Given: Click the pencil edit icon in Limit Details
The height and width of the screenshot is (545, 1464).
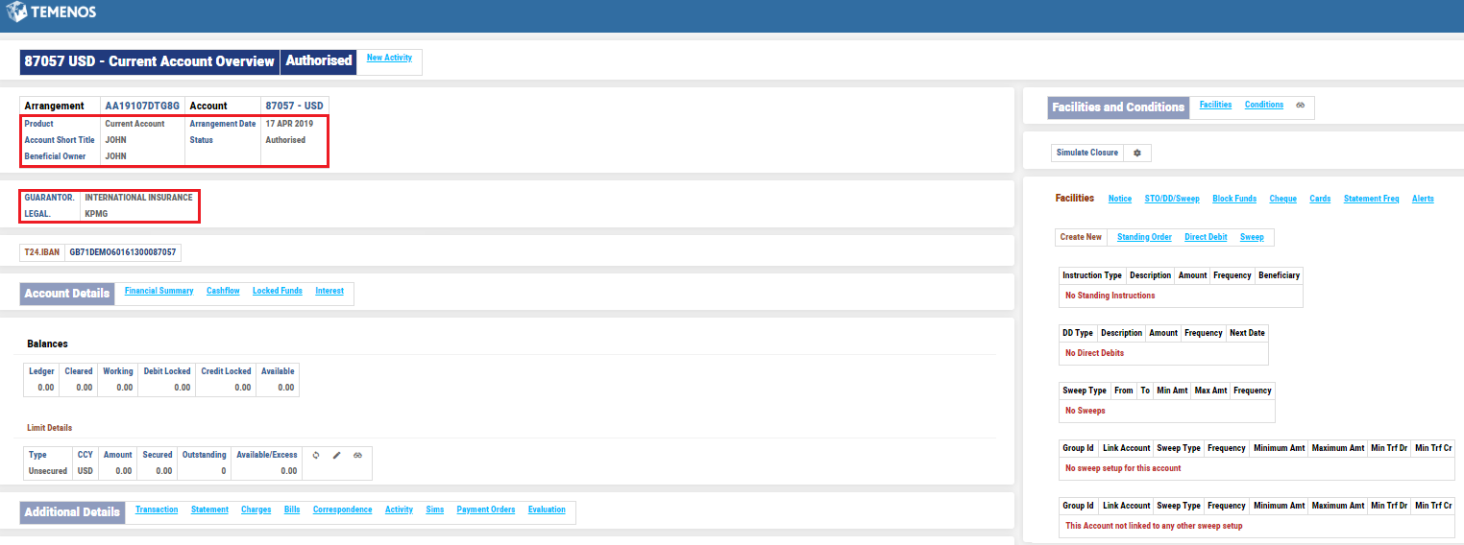Looking at the screenshot, I should click(x=336, y=455).
